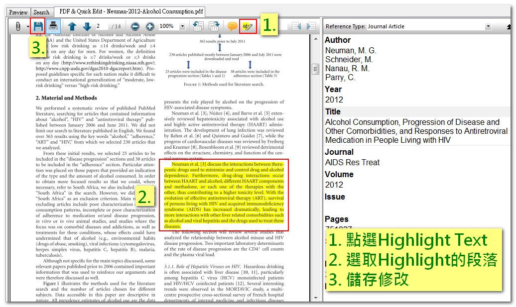
Task: Click the Journal field label
Action: [x=339, y=152]
